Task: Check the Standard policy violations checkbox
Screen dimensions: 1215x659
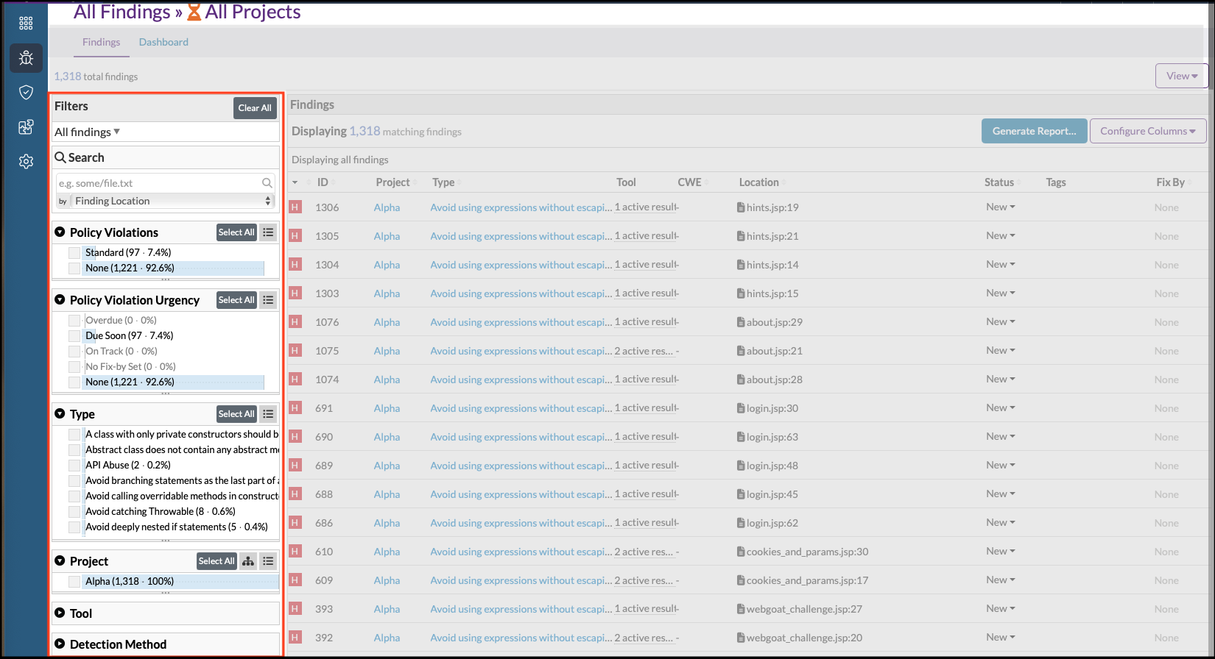Action: [x=74, y=253]
